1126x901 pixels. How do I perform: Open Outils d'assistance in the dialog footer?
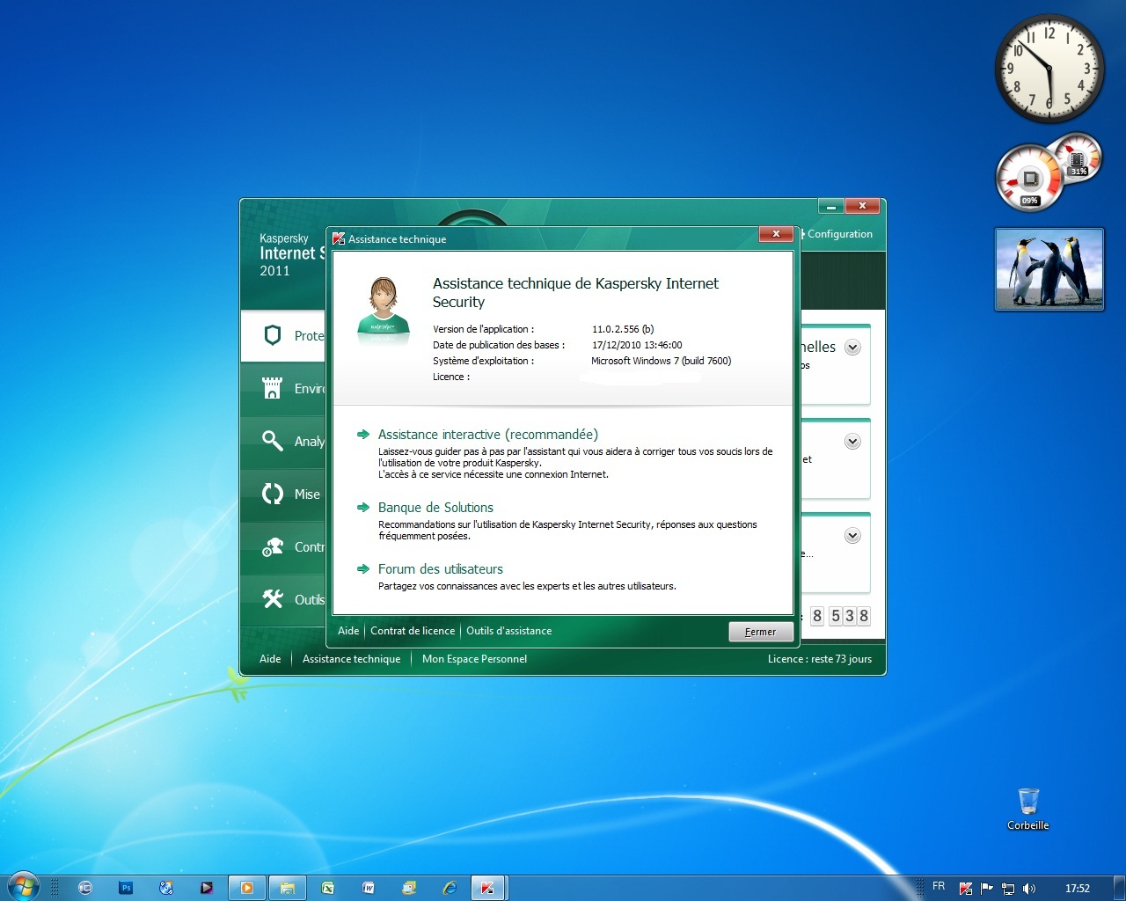pos(509,631)
